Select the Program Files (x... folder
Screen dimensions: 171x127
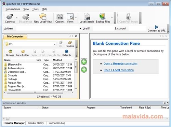(x=16, y=86)
